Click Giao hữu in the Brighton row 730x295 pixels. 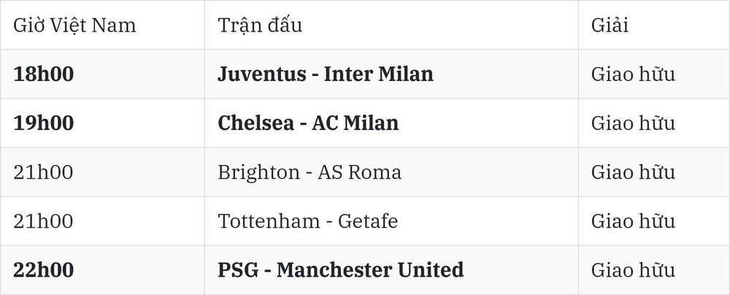(633, 172)
